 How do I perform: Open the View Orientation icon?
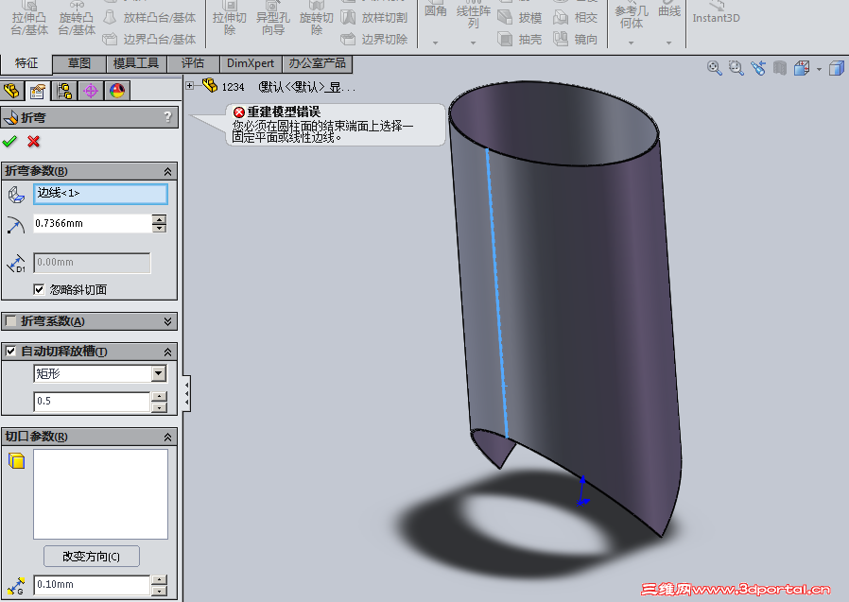pos(802,68)
